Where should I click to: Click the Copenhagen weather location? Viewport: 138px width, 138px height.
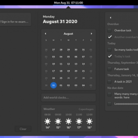click(x=86, y=109)
